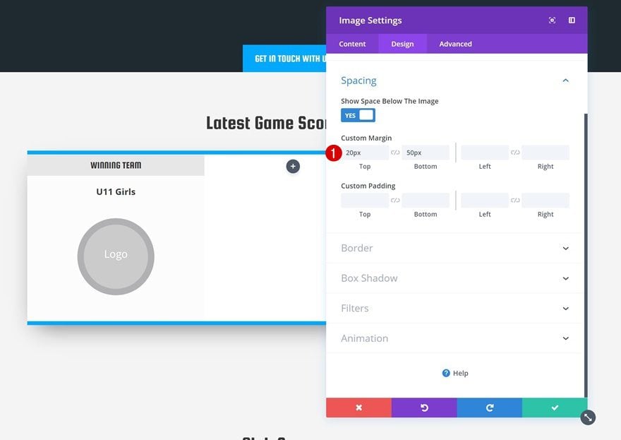Toggle Show Space Below The Image switch
This screenshot has height=440, width=621.
[x=358, y=115]
